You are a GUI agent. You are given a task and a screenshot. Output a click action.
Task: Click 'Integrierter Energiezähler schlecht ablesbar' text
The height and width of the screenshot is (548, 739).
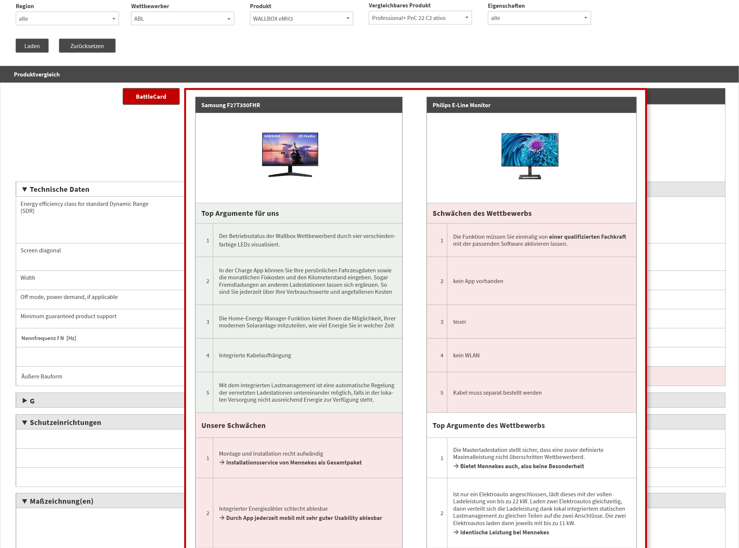pyautogui.click(x=273, y=509)
